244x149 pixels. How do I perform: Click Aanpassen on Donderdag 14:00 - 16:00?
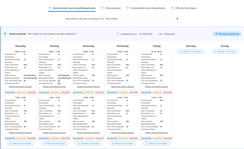[112, 92]
